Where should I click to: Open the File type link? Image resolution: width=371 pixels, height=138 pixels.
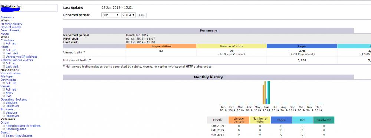[6, 77]
